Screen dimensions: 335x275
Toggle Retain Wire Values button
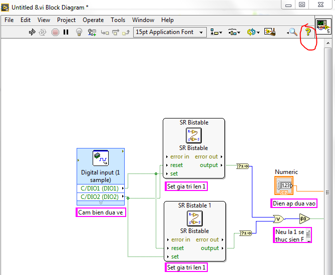tap(92, 32)
